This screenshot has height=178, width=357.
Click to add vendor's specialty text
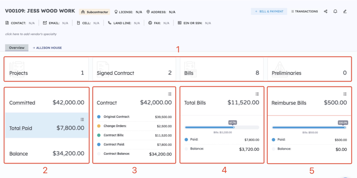click(31, 34)
